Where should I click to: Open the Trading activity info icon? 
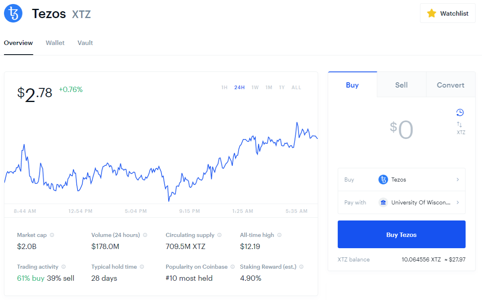(x=63, y=267)
